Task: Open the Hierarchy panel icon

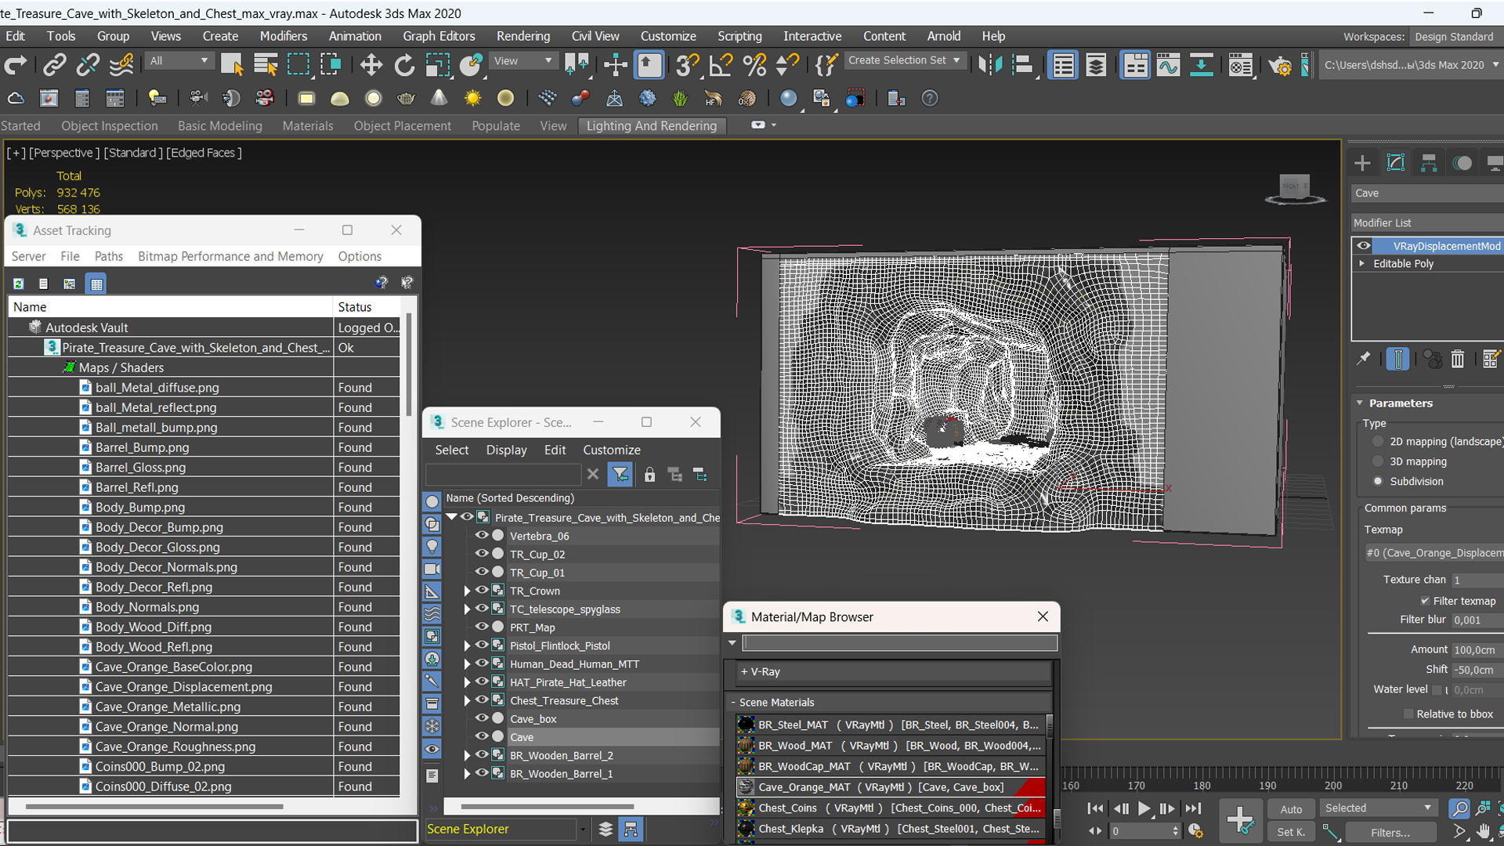Action: 1429,163
